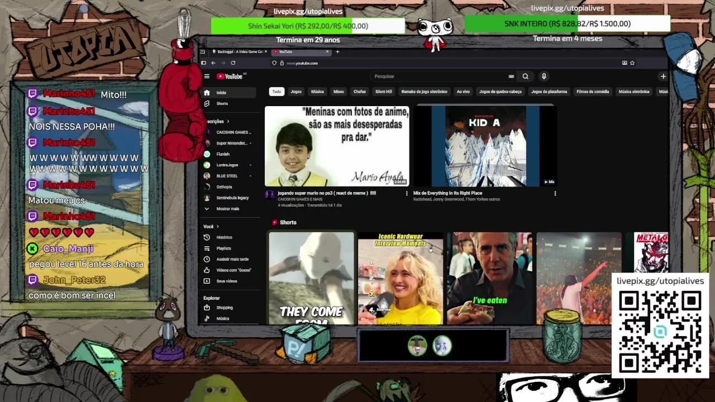
Task: Expand the Inscrições section chevron
Action: click(x=228, y=121)
